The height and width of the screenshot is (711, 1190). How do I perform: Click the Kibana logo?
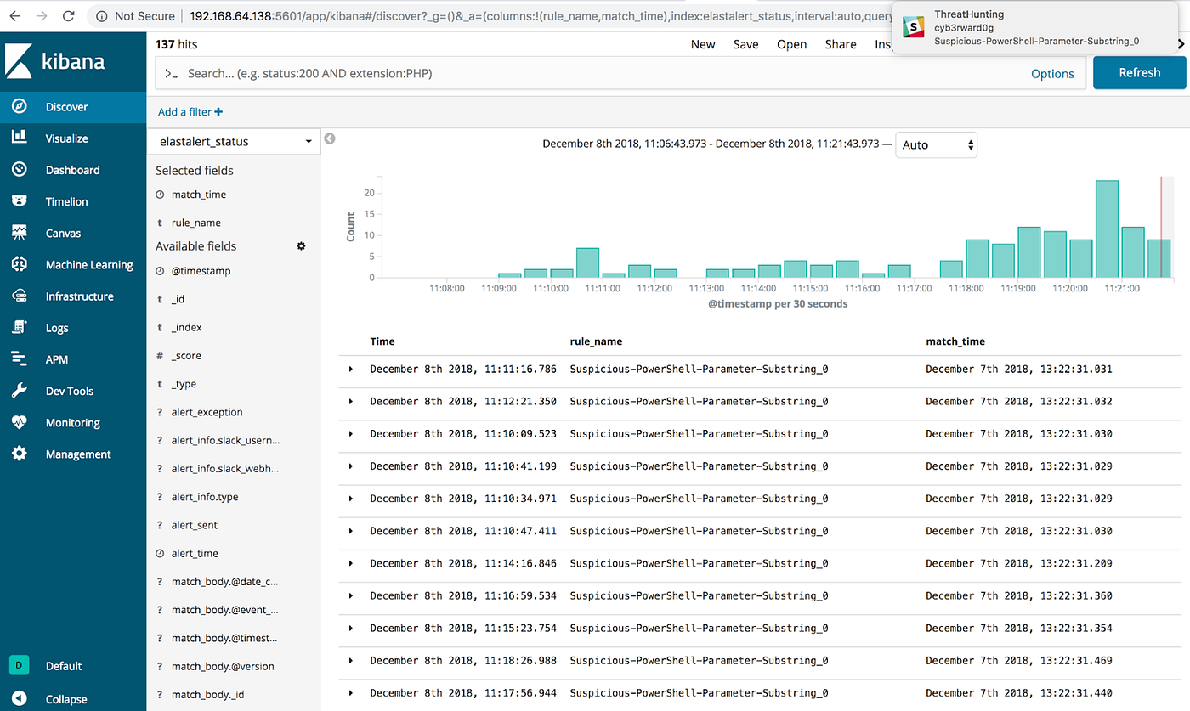(55, 61)
